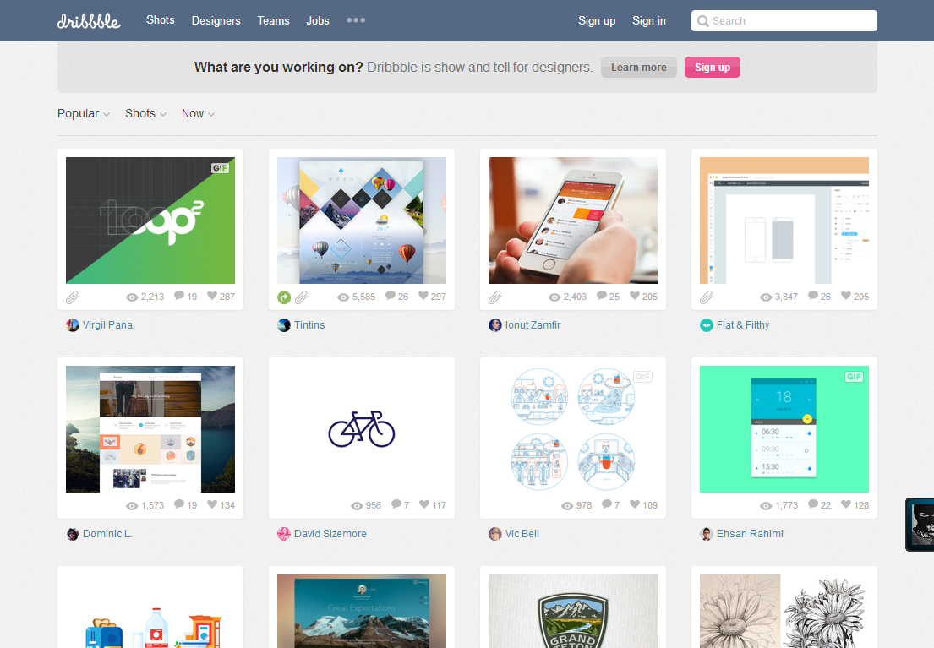The width and height of the screenshot is (934, 648).
Task: Like the Vic Bell shot via heart
Action: [x=635, y=504]
